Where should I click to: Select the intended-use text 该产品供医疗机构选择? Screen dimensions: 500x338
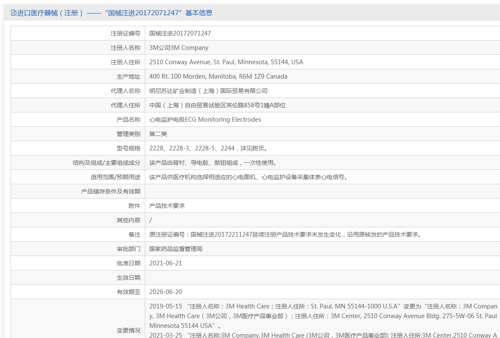click(x=248, y=177)
